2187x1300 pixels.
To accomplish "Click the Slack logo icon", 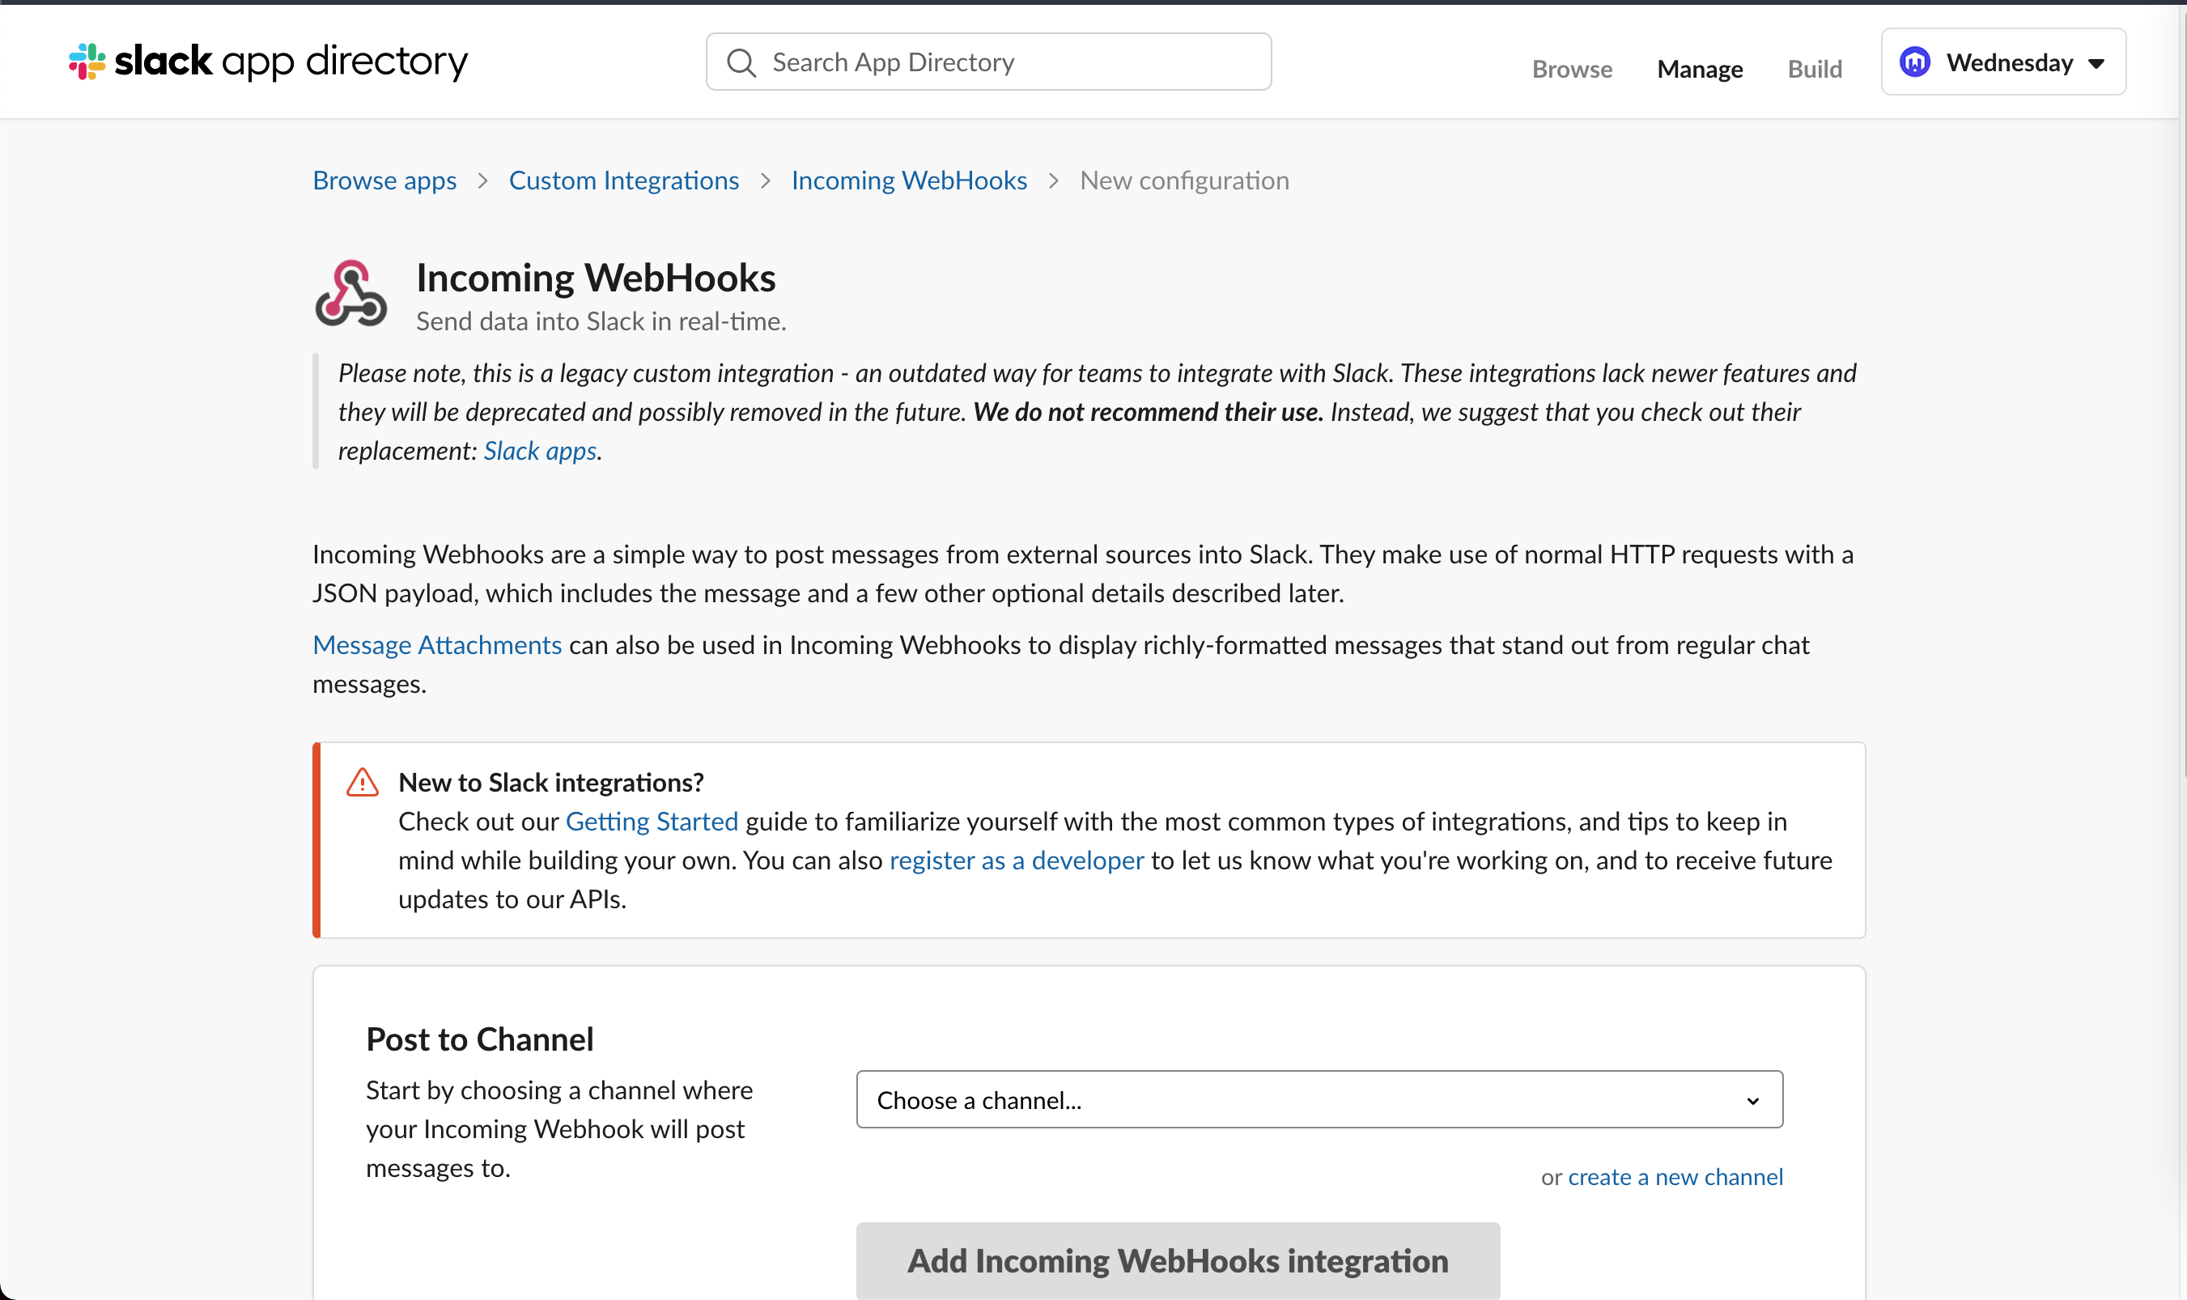I will (x=87, y=62).
